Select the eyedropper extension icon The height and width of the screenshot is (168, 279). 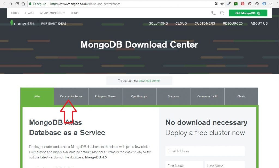coord(229,4)
